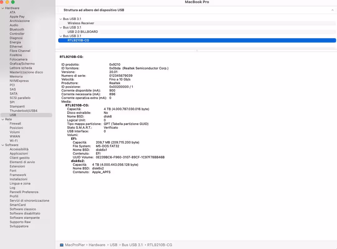Select Pannelli Preferenze entry
Viewport: 337px width, 249px height.
pyautogui.click(x=24, y=192)
